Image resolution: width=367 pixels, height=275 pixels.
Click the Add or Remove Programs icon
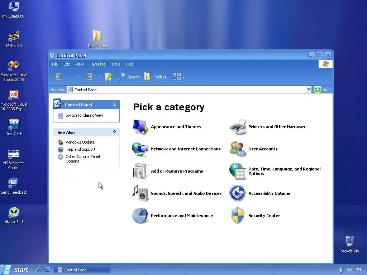140,171
